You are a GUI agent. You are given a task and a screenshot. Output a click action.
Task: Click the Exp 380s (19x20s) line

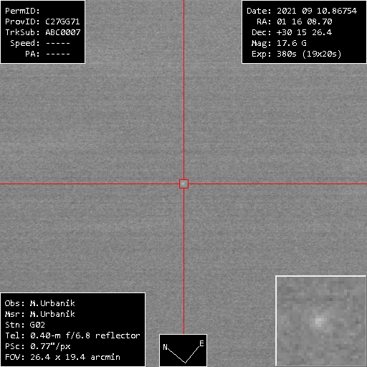297,54
